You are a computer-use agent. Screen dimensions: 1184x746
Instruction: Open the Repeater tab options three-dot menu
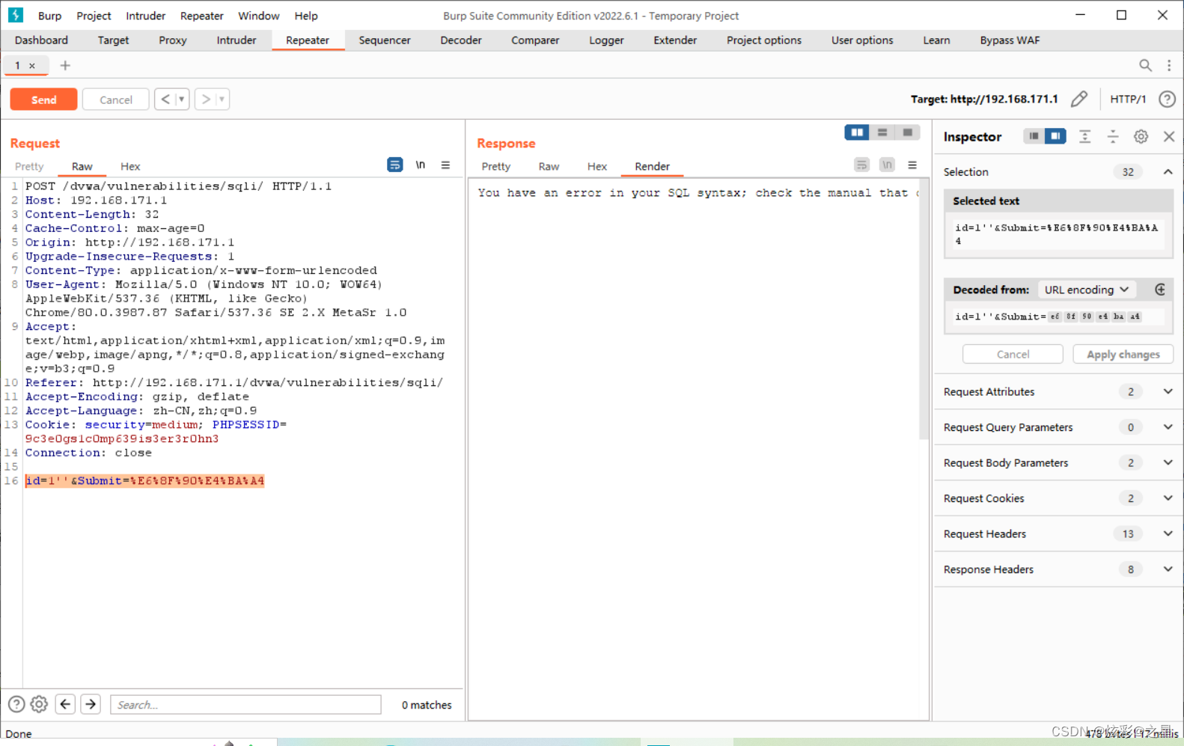pos(1169,65)
